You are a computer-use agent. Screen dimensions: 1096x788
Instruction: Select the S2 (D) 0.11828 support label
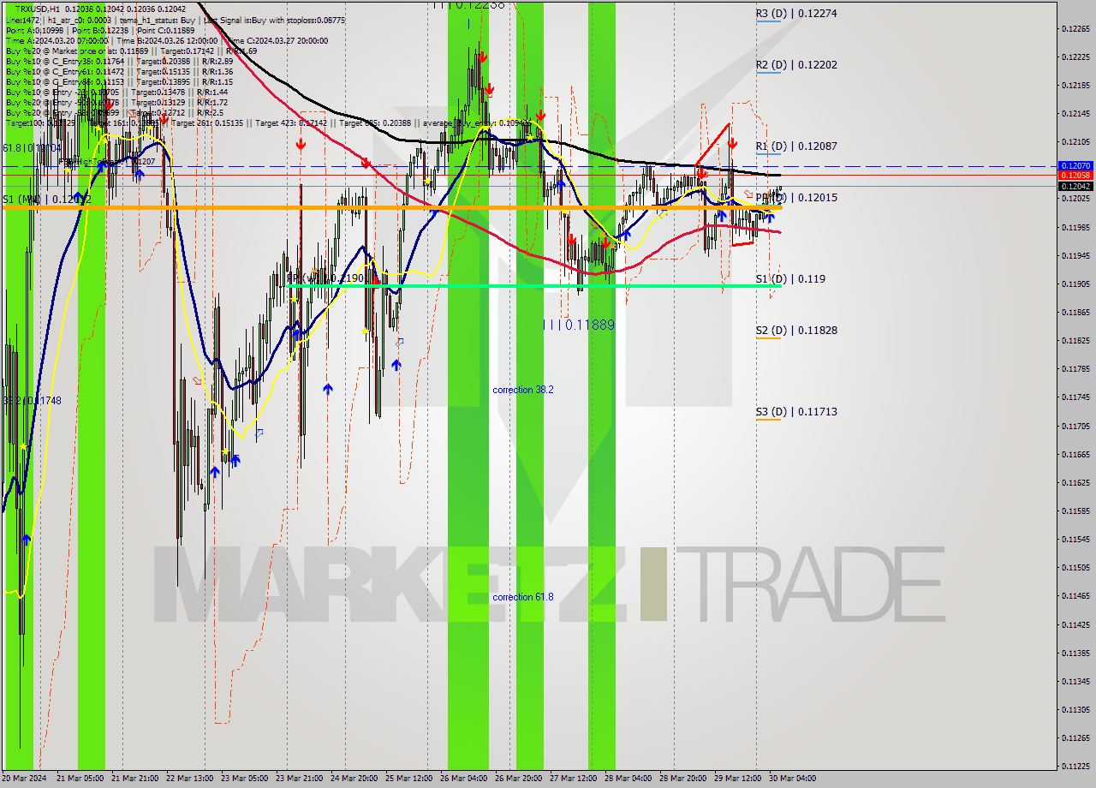click(796, 331)
